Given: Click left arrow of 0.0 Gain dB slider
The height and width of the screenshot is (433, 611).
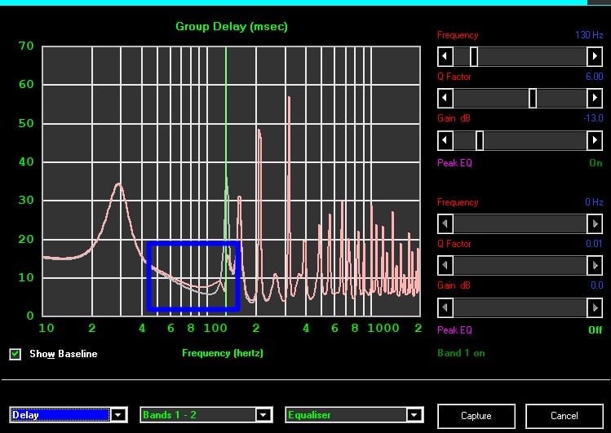Looking at the screenshot, I should (445, 307).
